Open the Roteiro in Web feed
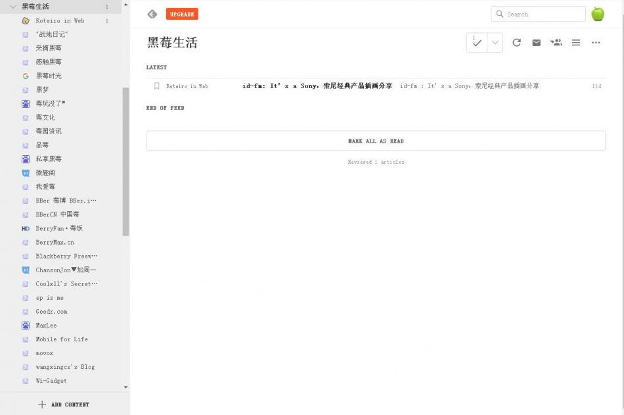 pos(60,20)
